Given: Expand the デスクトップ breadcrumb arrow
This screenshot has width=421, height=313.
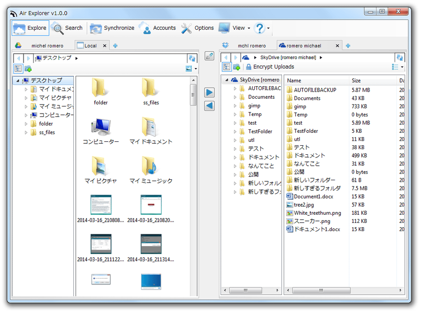Looking at the screenshot, I should click(77, 58).
